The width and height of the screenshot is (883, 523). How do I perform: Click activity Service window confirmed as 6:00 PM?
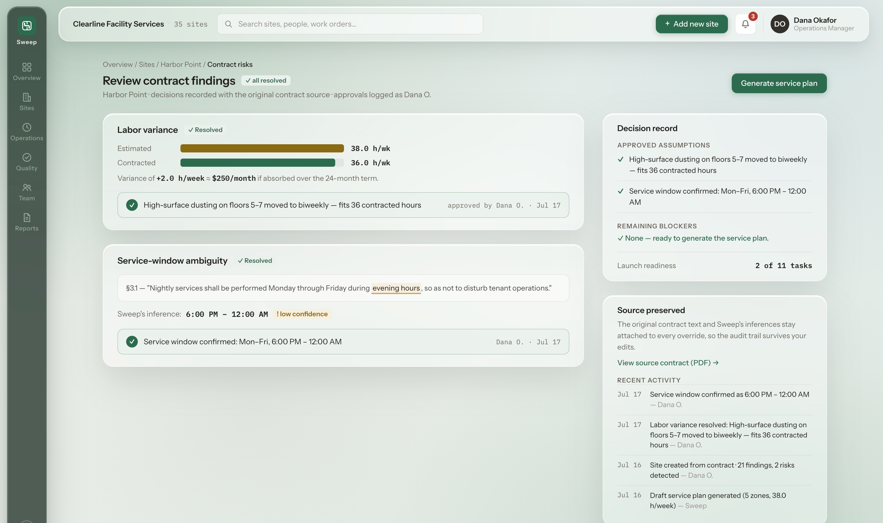point(715,399)
